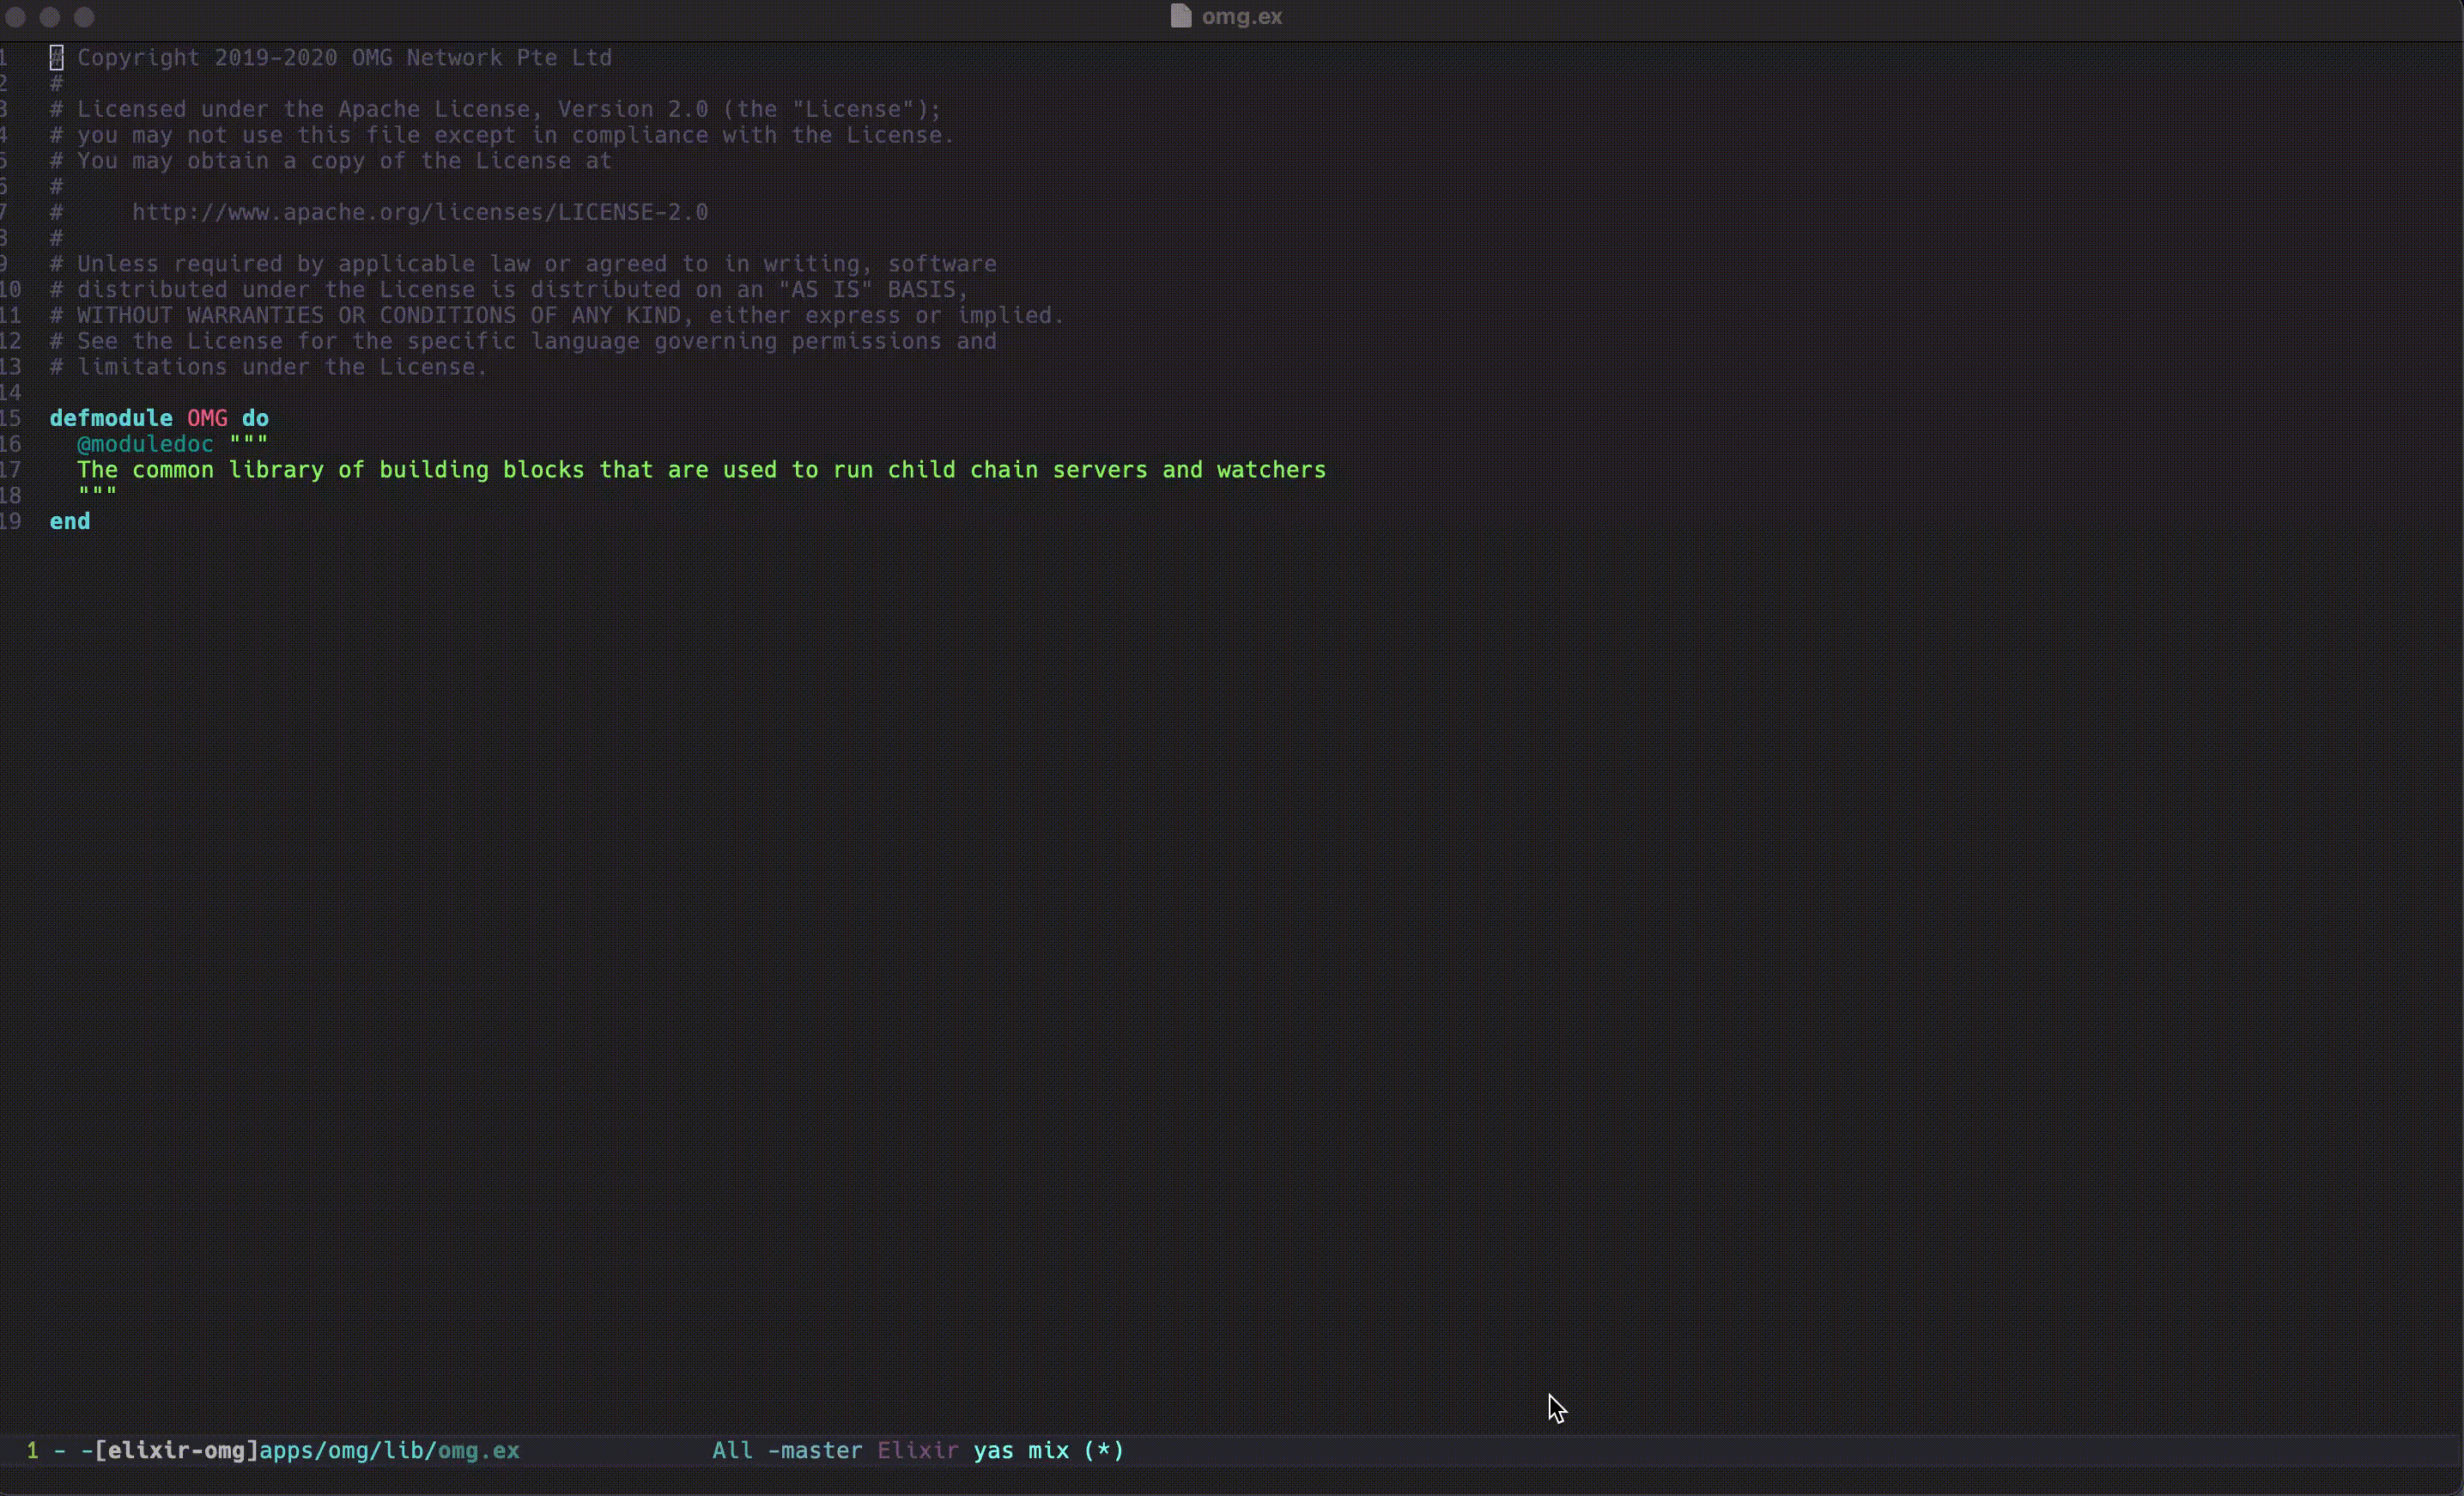2464x1496 pixels.
Task: Click the @moduledoc attribute
Action: coord(145,444)
